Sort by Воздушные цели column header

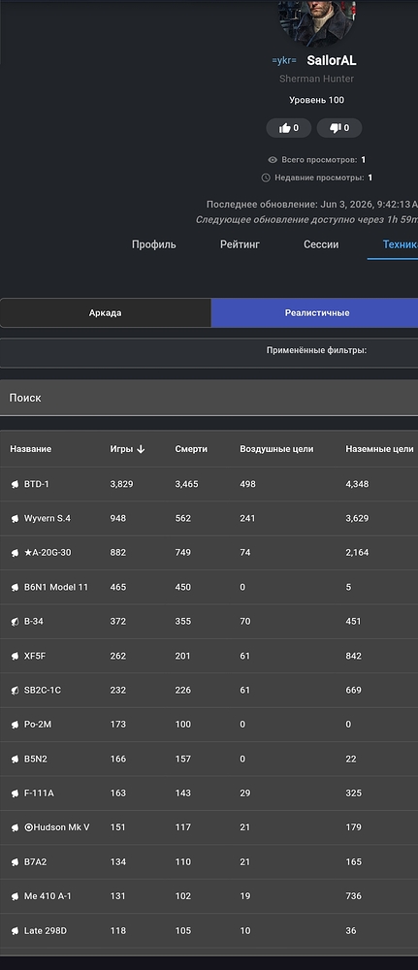(276, 449)
